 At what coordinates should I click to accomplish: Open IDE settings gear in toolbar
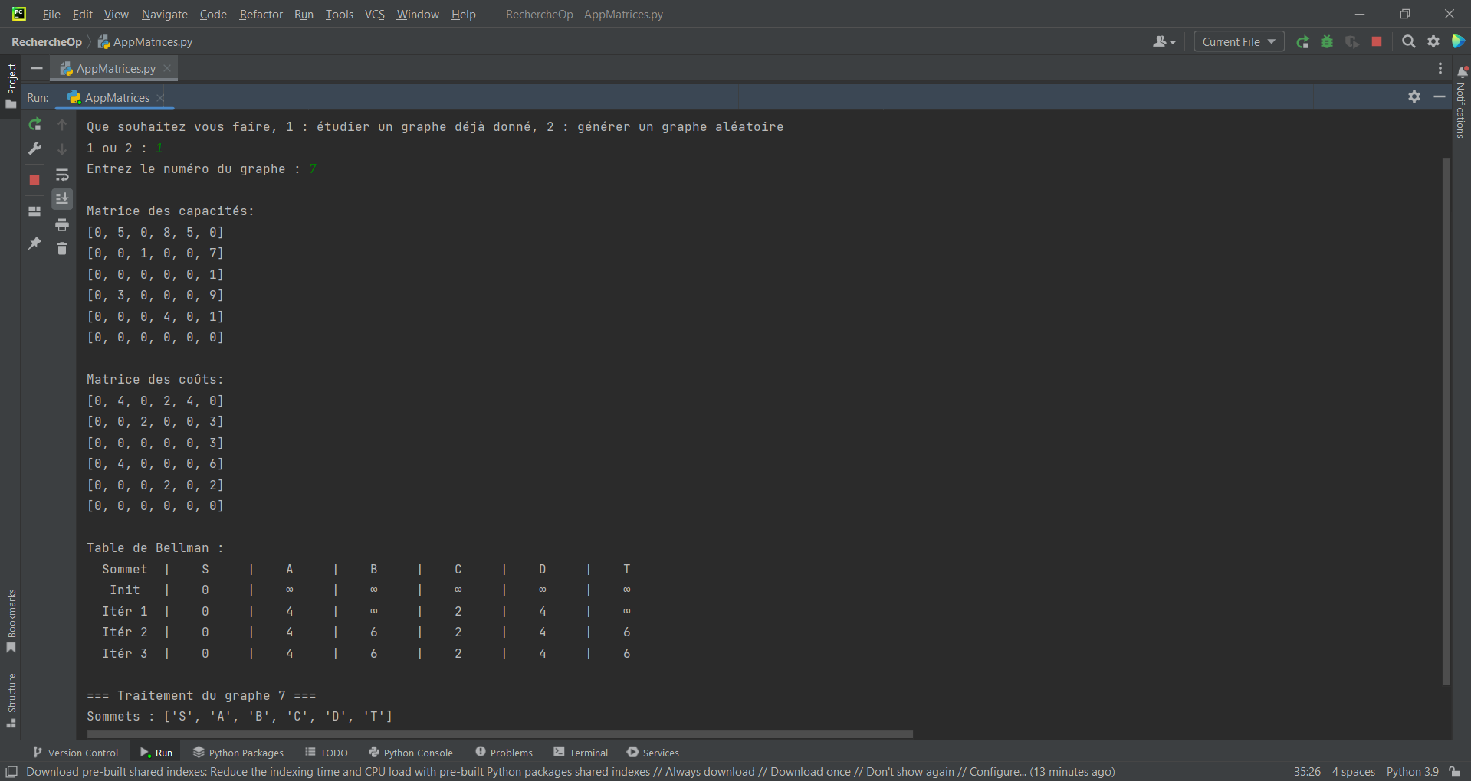[1433, 41]
